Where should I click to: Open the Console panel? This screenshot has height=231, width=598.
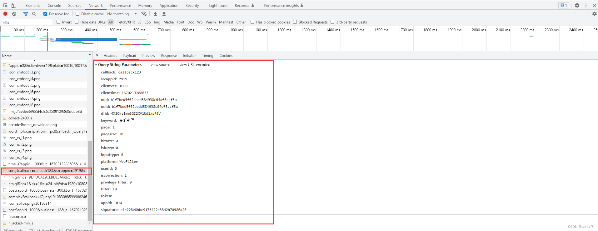click(x=54, y=5)
